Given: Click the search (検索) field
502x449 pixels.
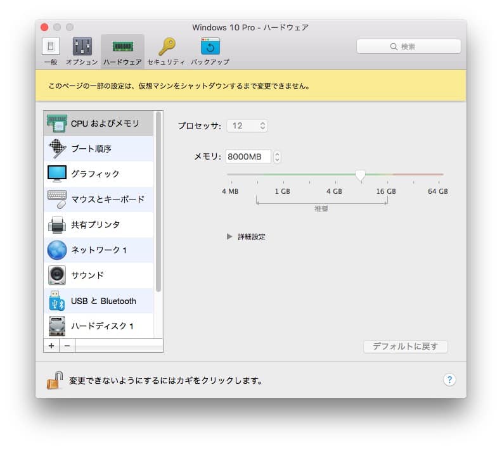Looking at the screenshot, I should (408, 46).
